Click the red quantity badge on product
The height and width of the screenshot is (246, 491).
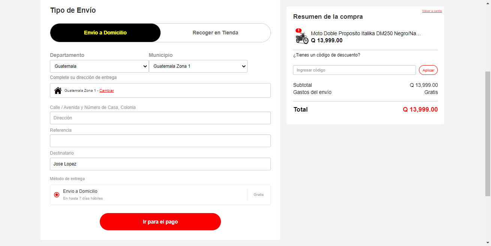point(299,30)
